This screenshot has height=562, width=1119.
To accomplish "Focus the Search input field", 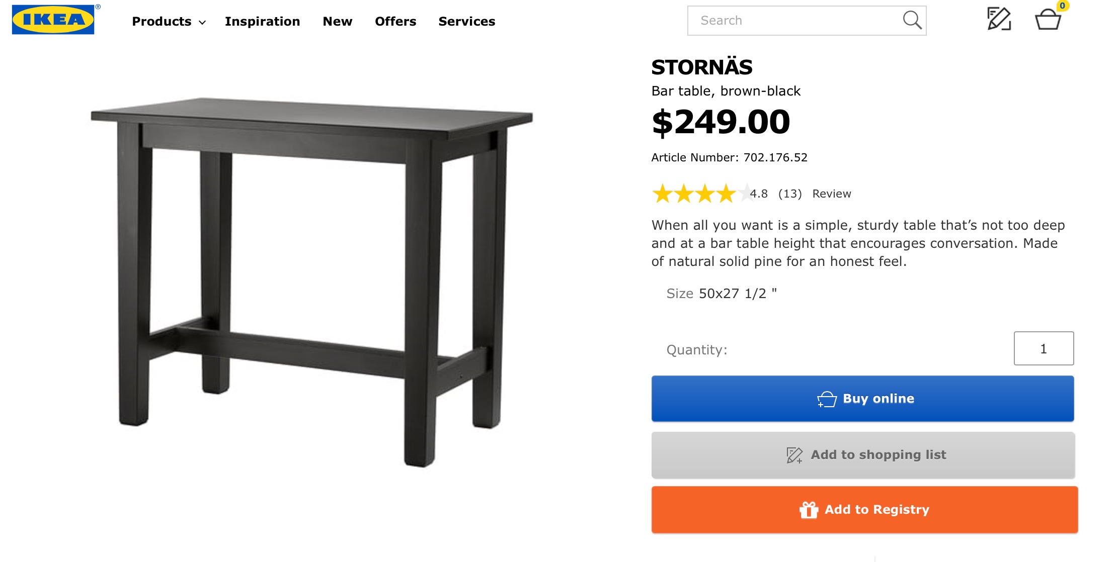I will (795, 21).
